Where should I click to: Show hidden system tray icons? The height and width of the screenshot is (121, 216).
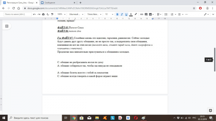coord(174,118)
